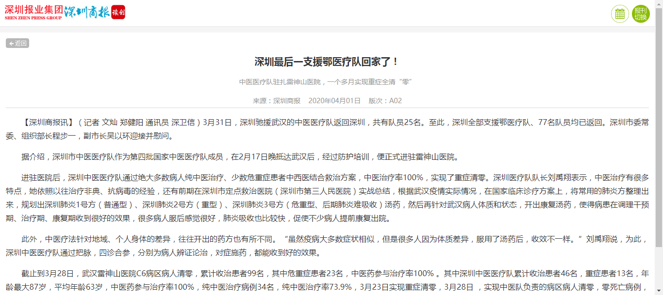The image size is (663, 295).
Task: Click the red 读创 badge icon
Action: (x=118, y=12)
